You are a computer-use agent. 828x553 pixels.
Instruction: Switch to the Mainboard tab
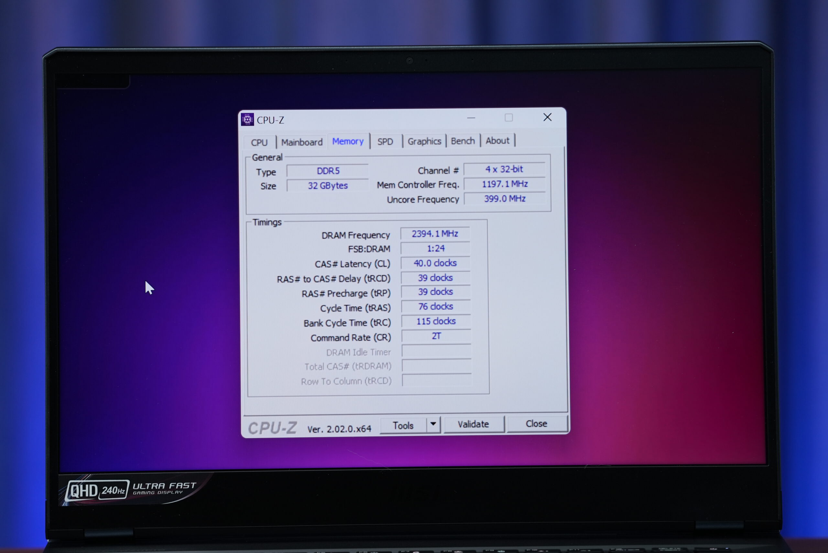click(x=302, y=142)
